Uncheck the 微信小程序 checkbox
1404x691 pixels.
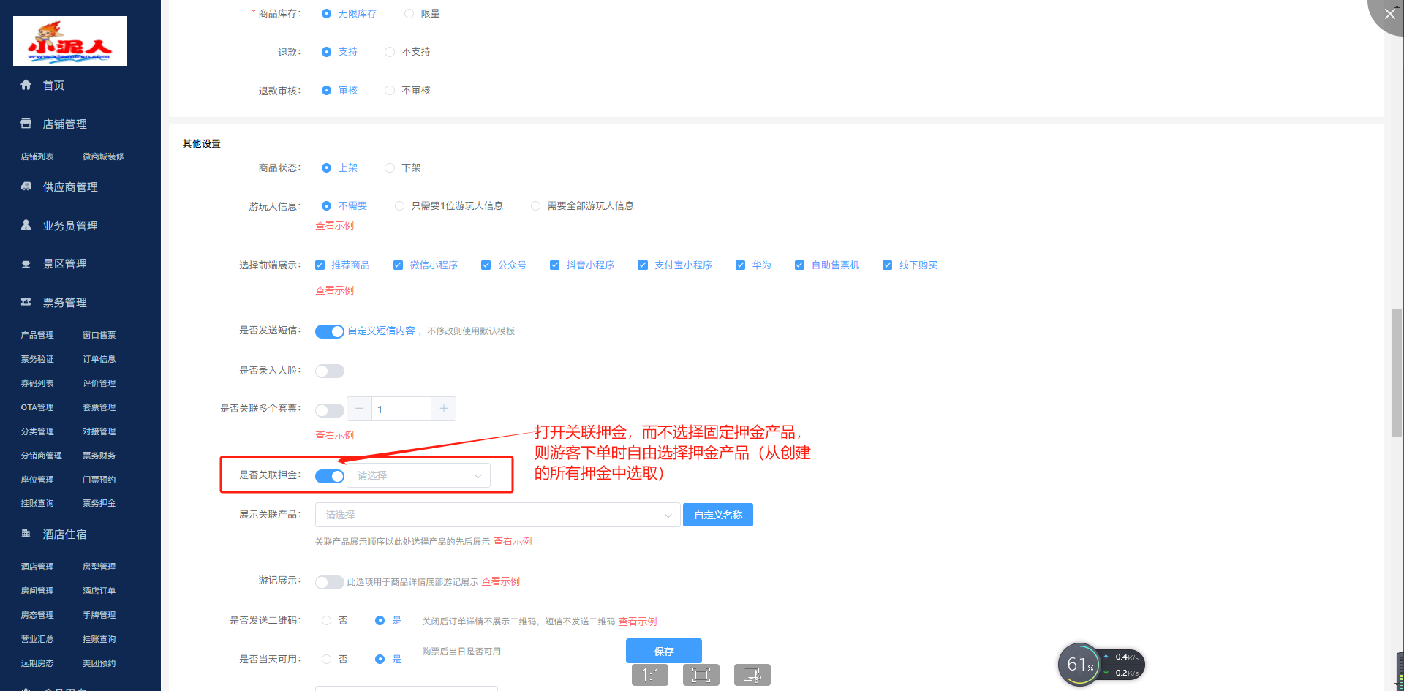[x=398, y=265]
